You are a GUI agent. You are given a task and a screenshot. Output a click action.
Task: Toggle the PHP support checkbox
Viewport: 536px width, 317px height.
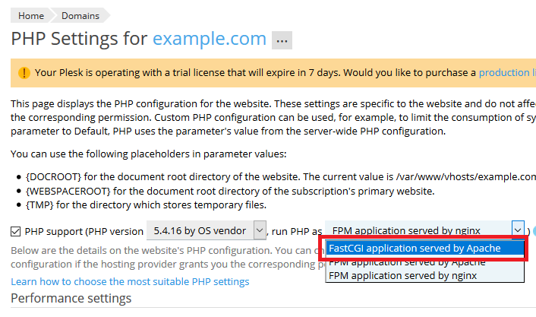(x=16, y=231)
